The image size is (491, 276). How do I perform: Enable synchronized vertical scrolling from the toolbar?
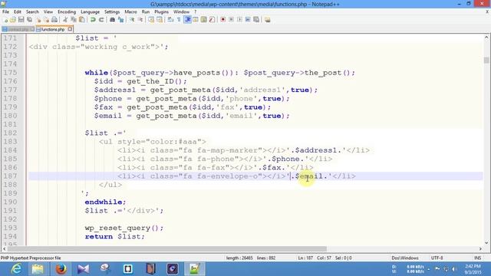point(151,20)
